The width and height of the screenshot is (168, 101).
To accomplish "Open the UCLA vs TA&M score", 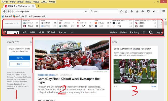I will click(x=30, y=23).
